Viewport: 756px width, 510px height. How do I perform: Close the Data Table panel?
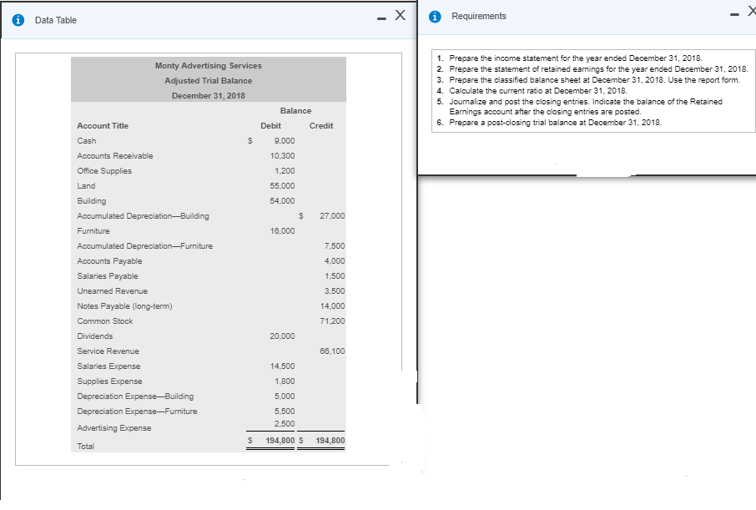click(x=399, y=15)
